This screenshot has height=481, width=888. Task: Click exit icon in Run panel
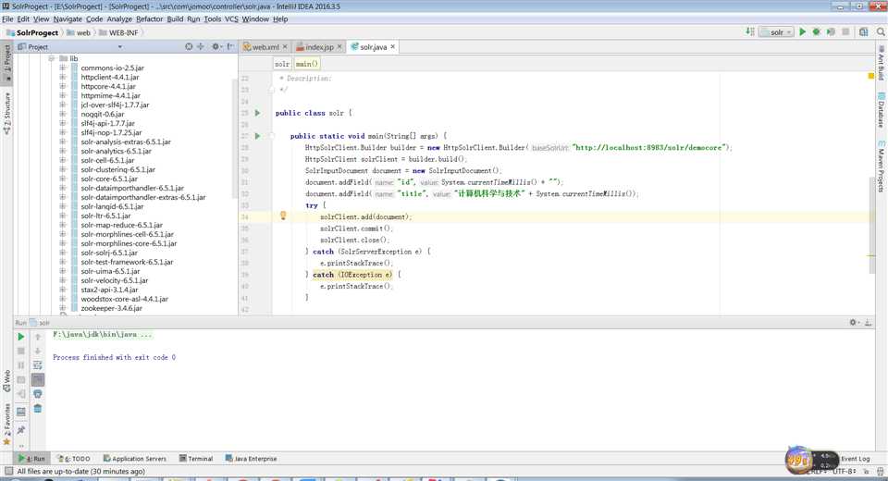21,394
